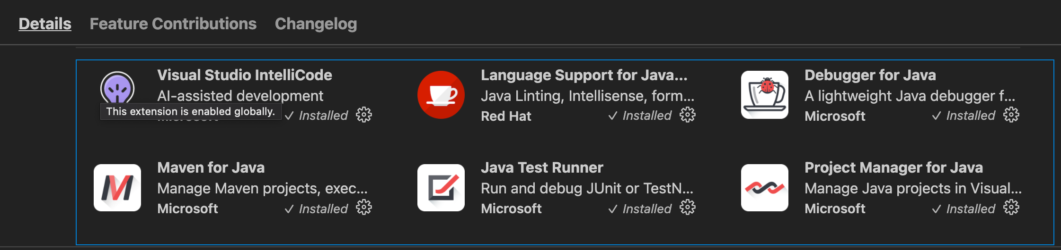The width and height of the screenshot is (1061, 250).
Task: Open manage gear for Java Test Runner
Action: click(688, 208)
